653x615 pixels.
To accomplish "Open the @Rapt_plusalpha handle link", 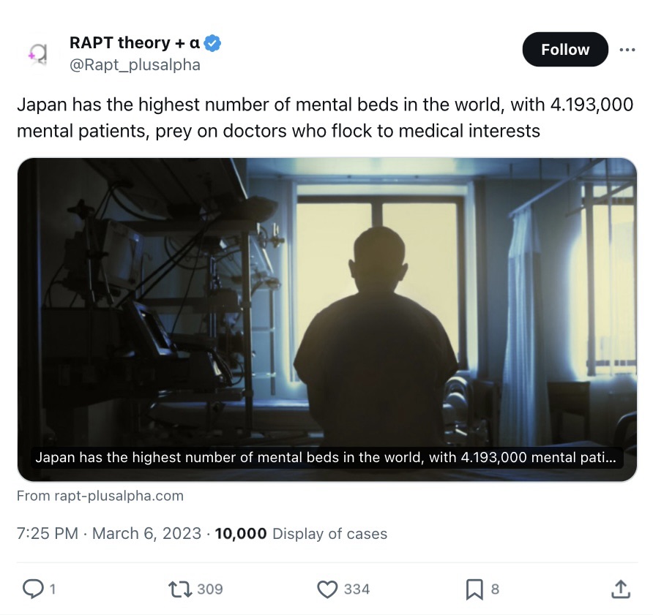I will [135, 65].
